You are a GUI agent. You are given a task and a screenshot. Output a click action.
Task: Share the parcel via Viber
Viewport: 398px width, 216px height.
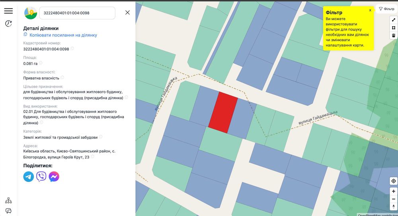click(x=41, y=177)
